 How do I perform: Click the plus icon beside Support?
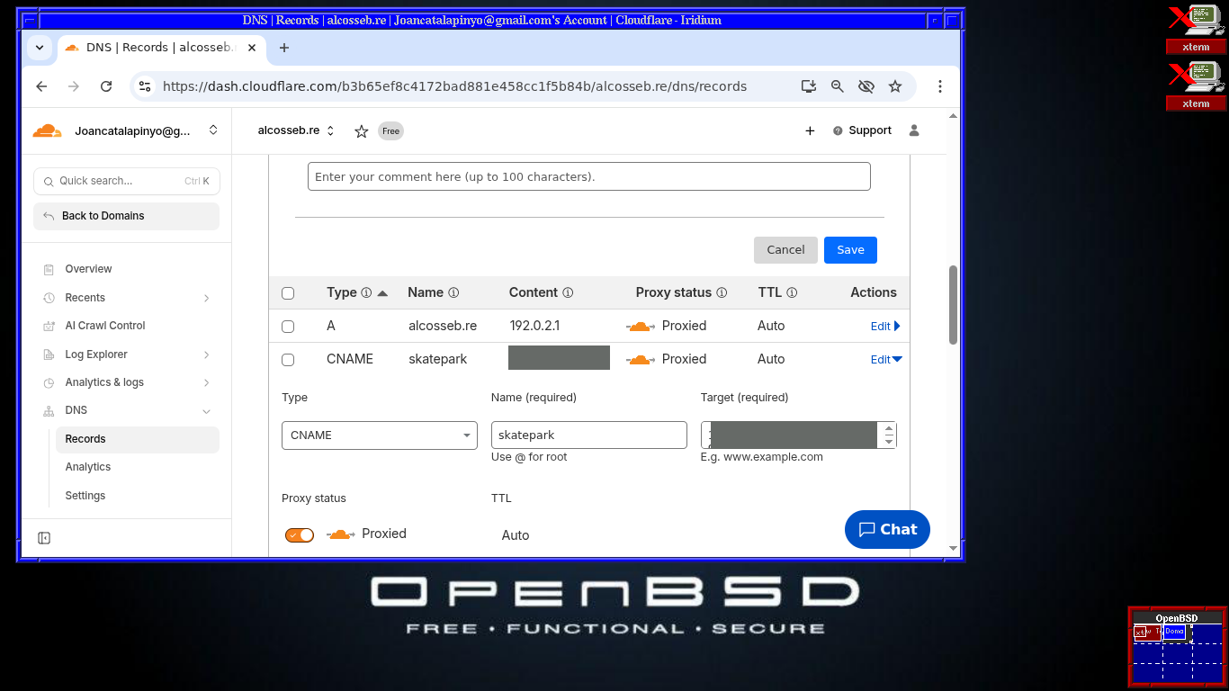click(810, 131)
